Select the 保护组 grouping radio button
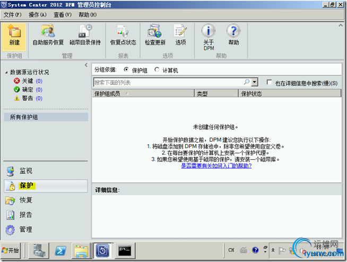This screenshot has width=347, height=262. (x=126, y=69)
